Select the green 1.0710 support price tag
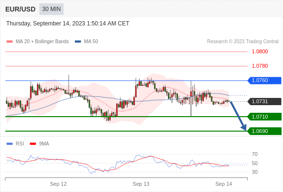Screen dimensions: 283x192 [x=264, y=117]
